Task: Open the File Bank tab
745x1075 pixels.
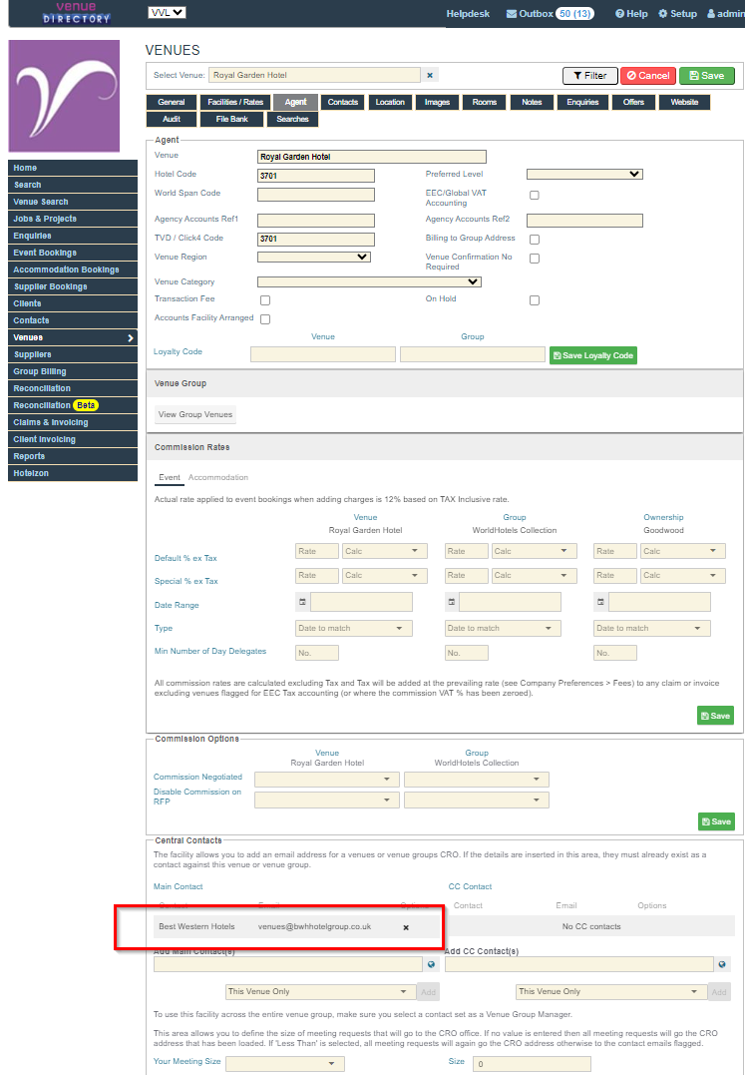Action: point(232,120)
